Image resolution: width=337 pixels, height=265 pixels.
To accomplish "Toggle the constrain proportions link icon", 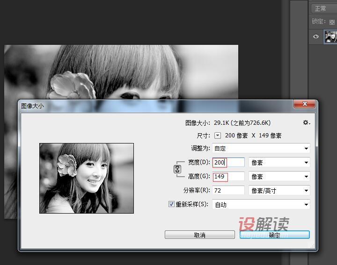I will (x=177, y=169).
